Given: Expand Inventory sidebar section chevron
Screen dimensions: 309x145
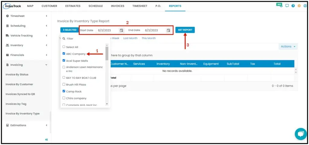Looking at the screenshot, I should click(x=46, y=45).
